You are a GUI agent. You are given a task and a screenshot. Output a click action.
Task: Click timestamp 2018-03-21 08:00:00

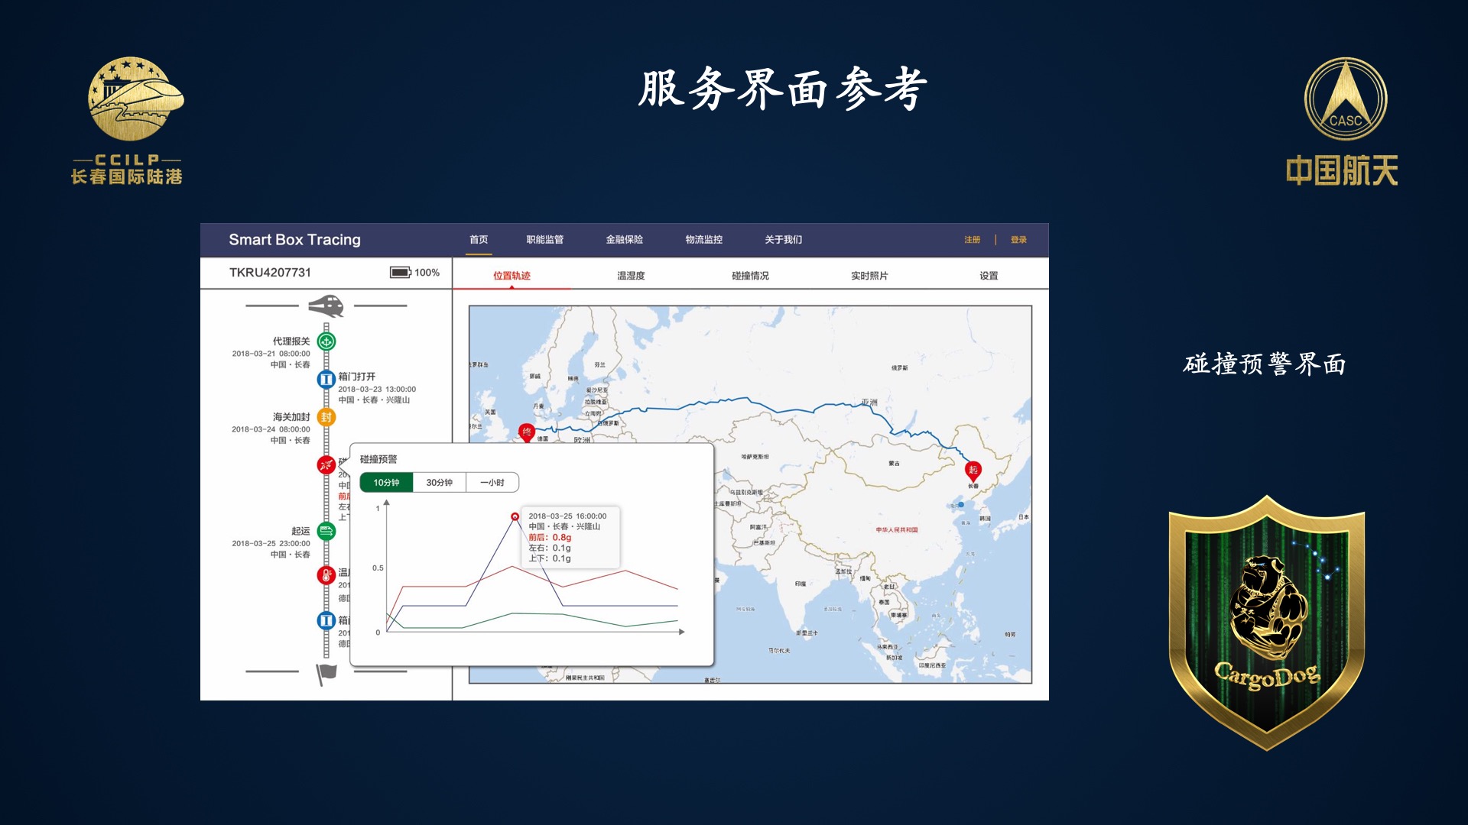(x=271, y=354)
